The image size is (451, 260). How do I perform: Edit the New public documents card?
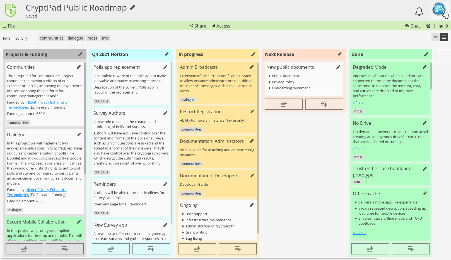(338, 67)
